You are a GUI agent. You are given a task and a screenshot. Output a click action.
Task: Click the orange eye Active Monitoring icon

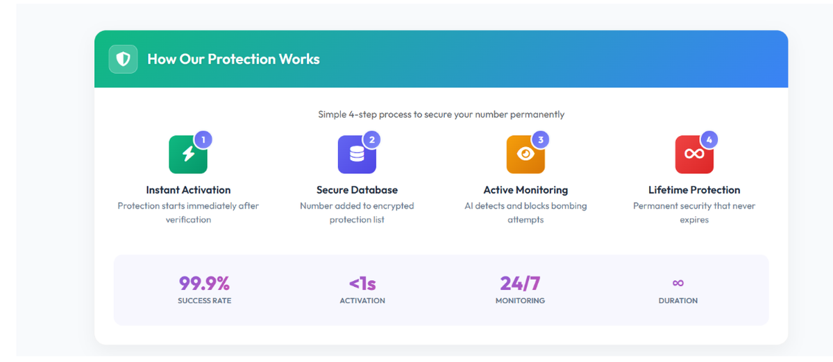coord(525,154)
